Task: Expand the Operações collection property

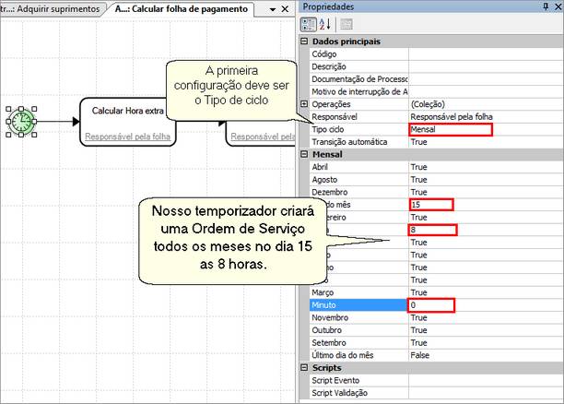Action: (305, 104)
